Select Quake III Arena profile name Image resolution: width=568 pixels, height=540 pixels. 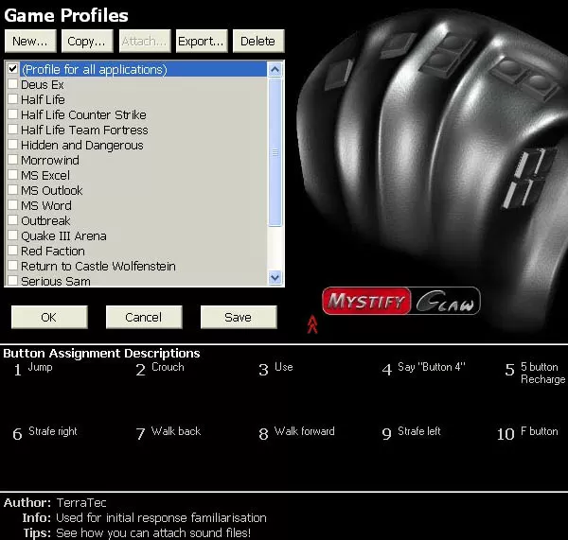tap(63, 236)
